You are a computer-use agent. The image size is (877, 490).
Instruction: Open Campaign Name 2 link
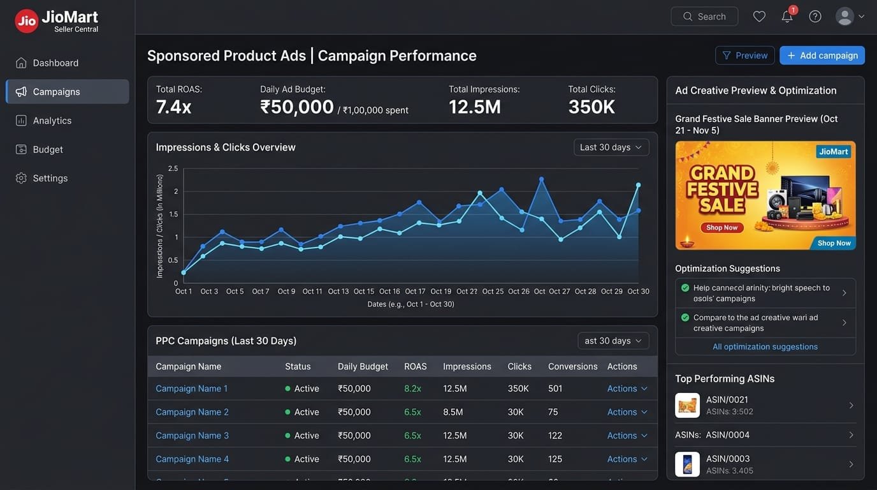coord(192,412)
